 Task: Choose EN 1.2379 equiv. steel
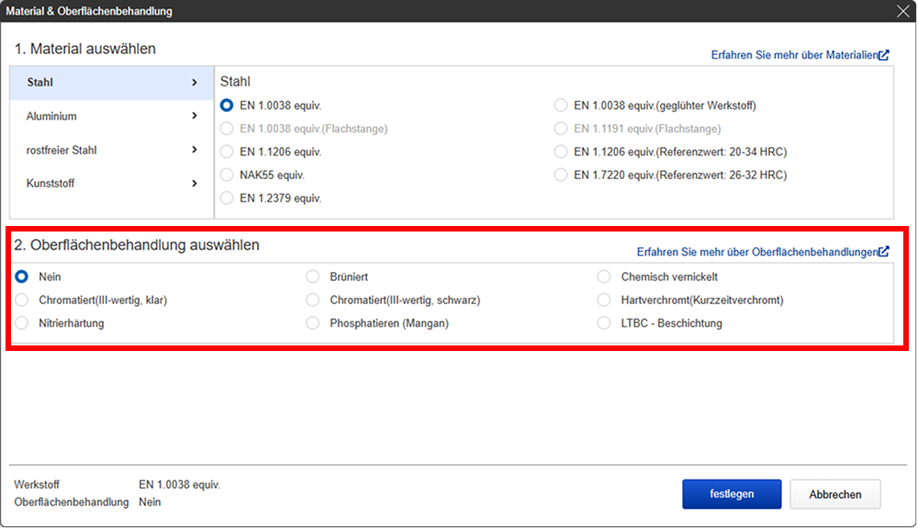[227, 198]
